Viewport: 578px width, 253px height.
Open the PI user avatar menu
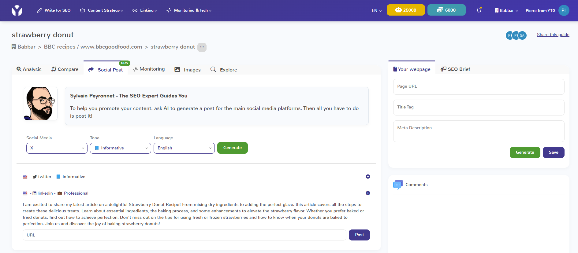click(x=564, y=10)
